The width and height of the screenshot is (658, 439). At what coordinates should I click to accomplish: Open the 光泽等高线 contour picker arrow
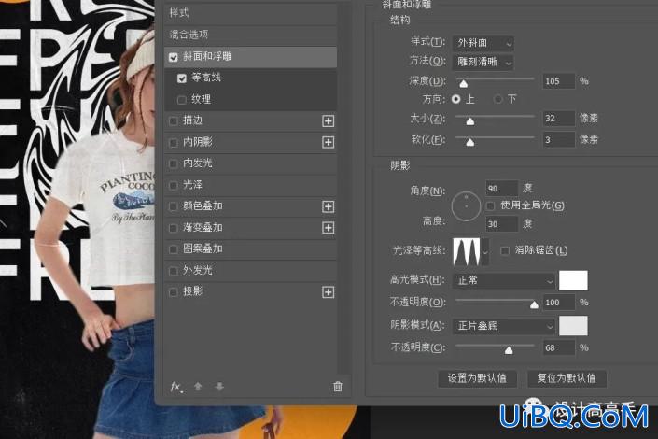point(485,252)
